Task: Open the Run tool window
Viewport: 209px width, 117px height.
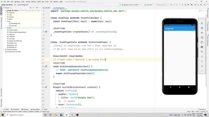Action: (45, 110)
